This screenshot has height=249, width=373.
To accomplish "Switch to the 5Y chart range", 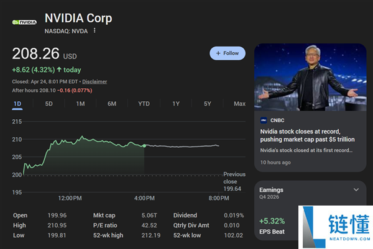I will (x=208, y=104).
